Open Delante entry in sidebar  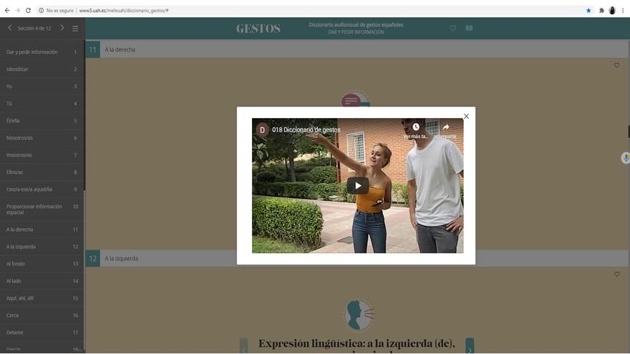(42, 333)
